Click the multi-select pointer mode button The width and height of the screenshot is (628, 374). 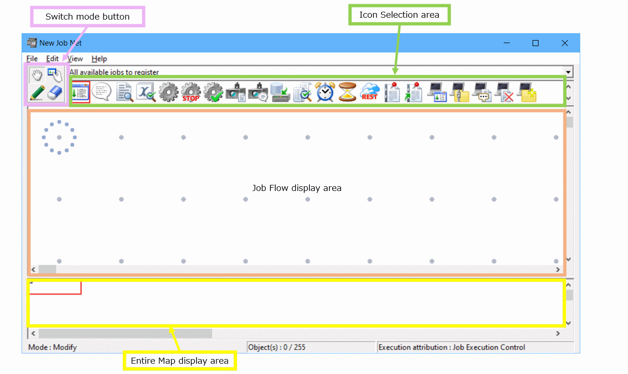(54, 75)
